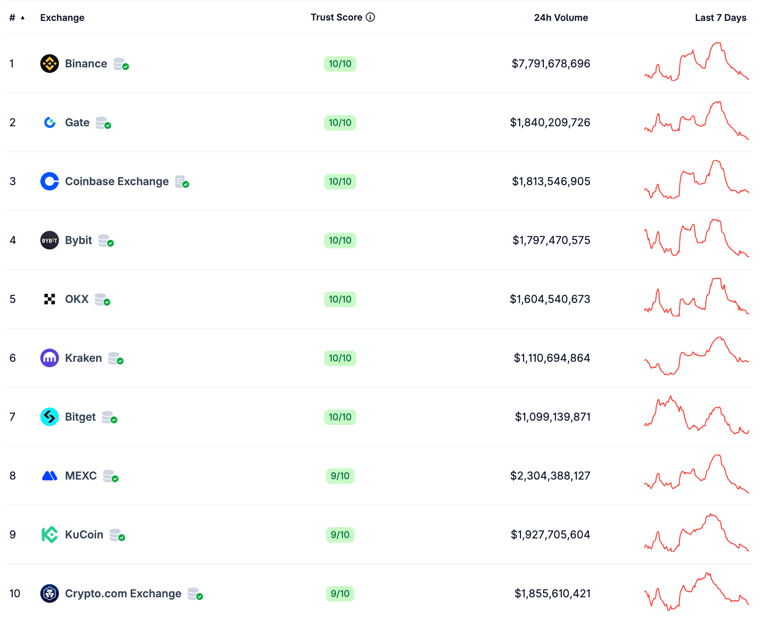
Task: Sort by the Trust Score column header
Action: tap(336, 17)
